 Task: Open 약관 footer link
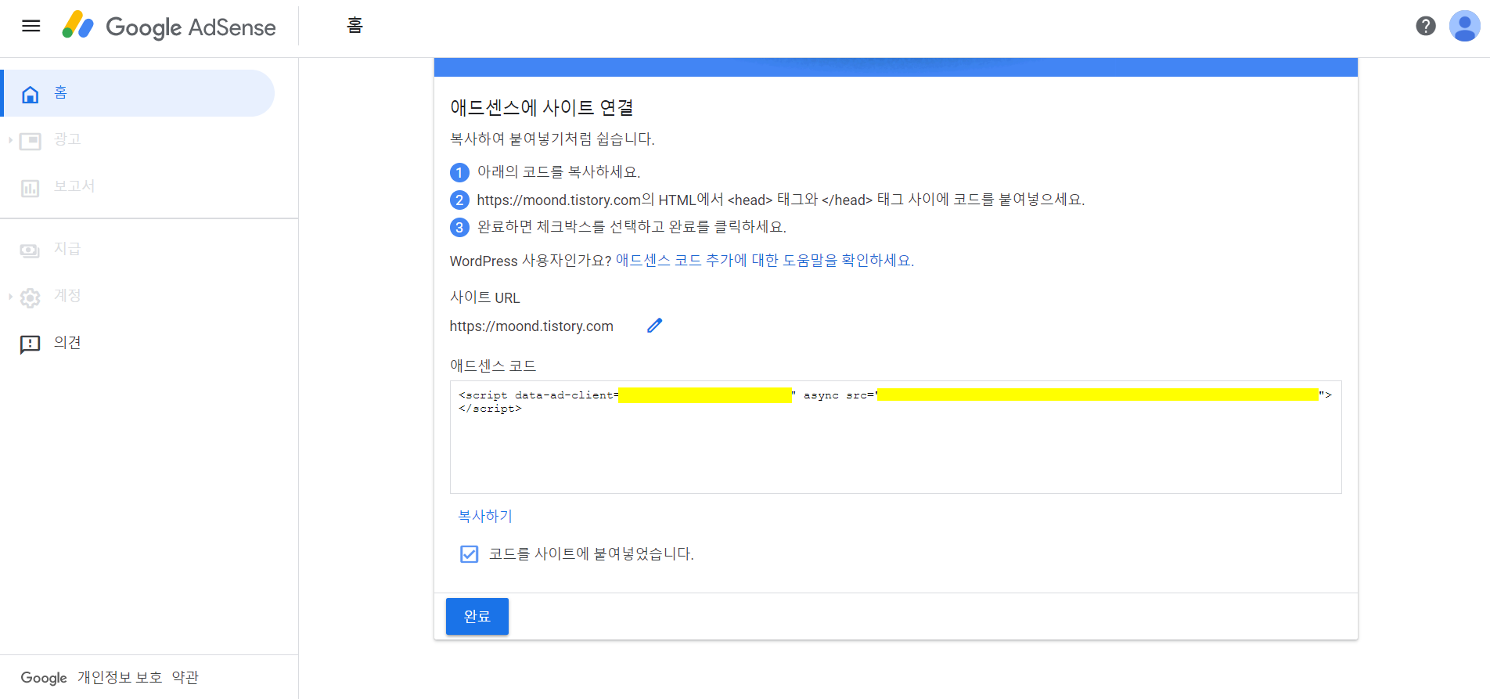[x=185, y=678]
